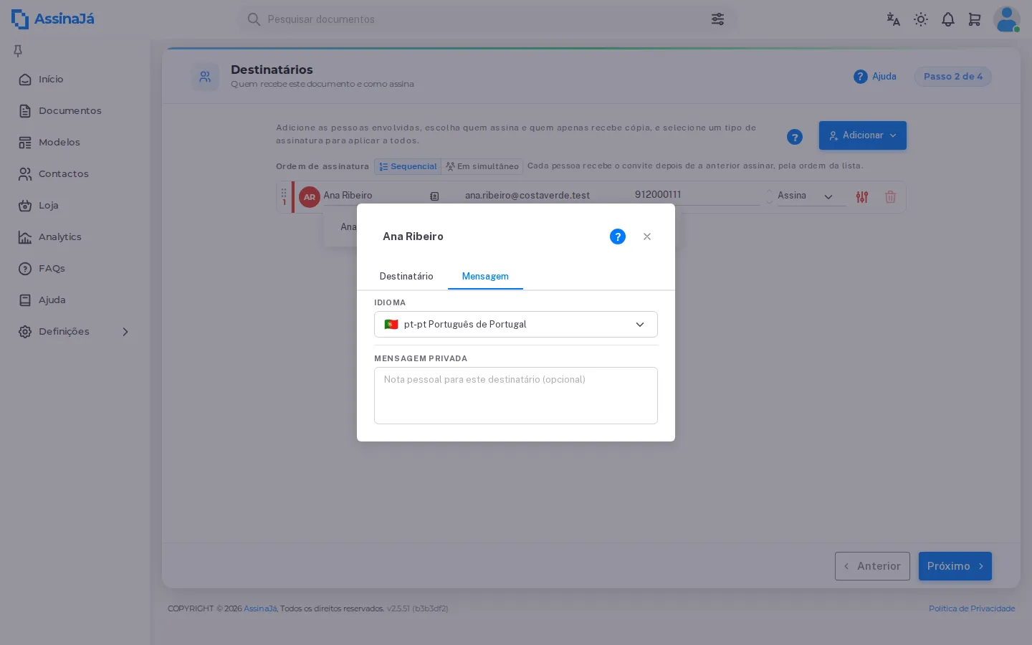Image resolution: width=1032 pixels, height=645 pixels.
Task: Click the Próximo button
Action: click(x=955, y=566)
